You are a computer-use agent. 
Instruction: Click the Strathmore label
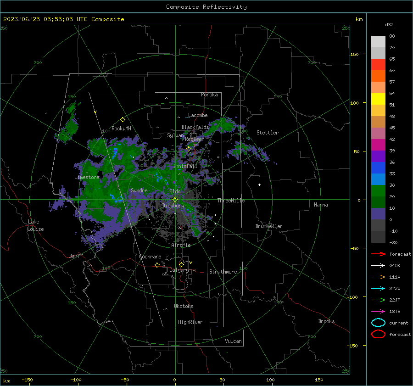click(223, 272)
